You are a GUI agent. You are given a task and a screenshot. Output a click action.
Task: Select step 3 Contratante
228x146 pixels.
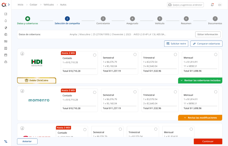coord(103,20)
